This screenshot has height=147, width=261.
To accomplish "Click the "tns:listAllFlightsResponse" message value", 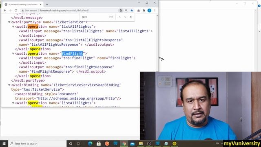I will [x=93, y=40].
